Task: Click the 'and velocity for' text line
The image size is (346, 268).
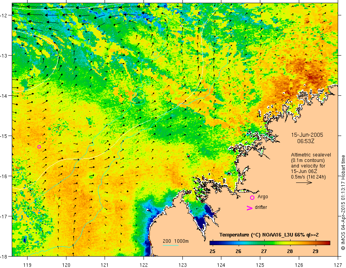Action: [308, 166]
